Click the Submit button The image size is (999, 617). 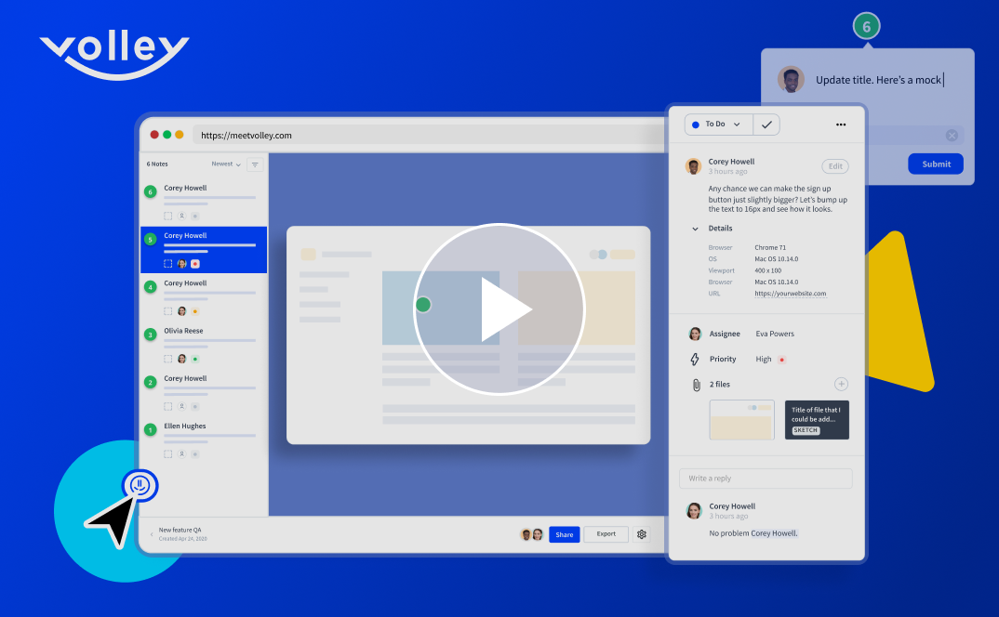936,164
